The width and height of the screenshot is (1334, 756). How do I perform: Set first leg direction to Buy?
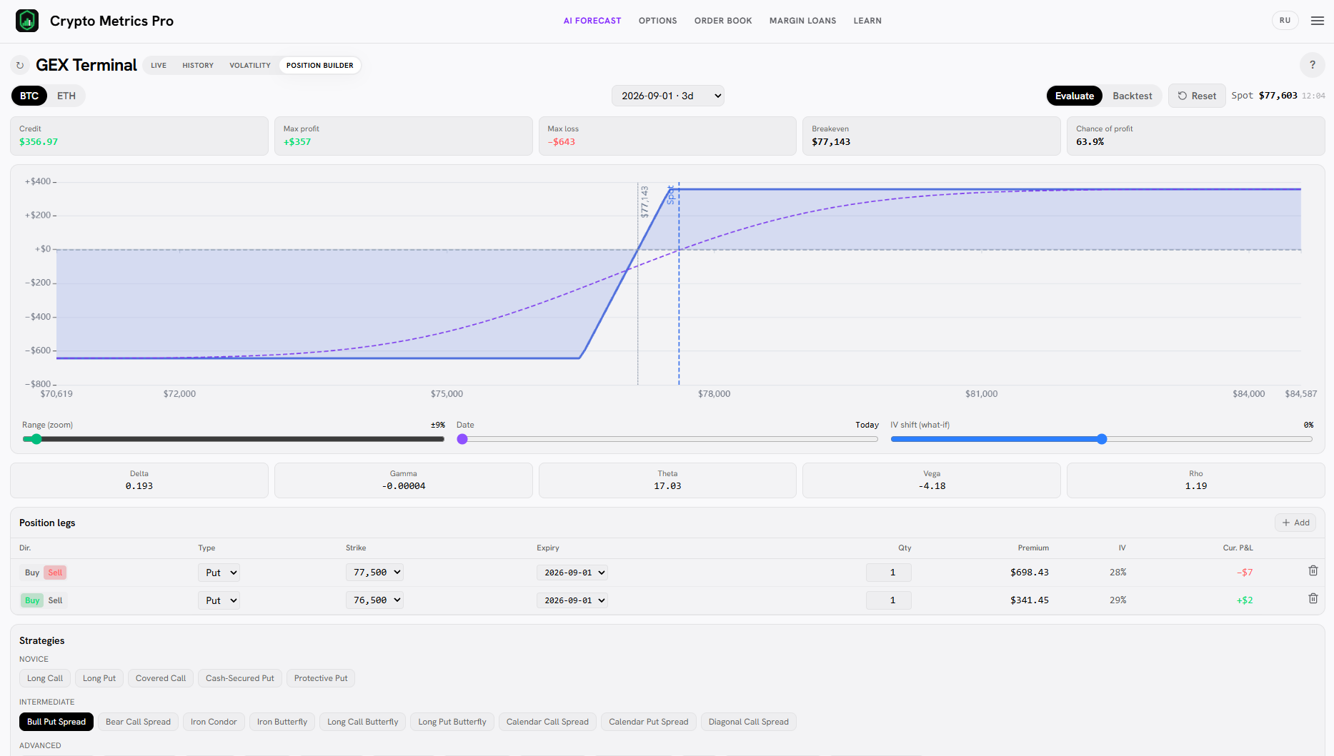pos(32,573)
